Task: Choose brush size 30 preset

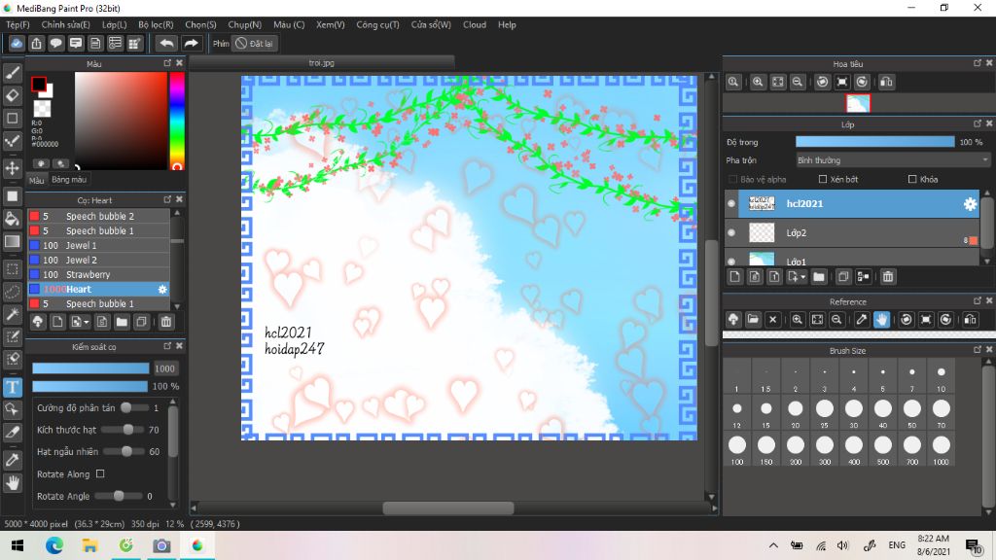Action: (854, 412)
